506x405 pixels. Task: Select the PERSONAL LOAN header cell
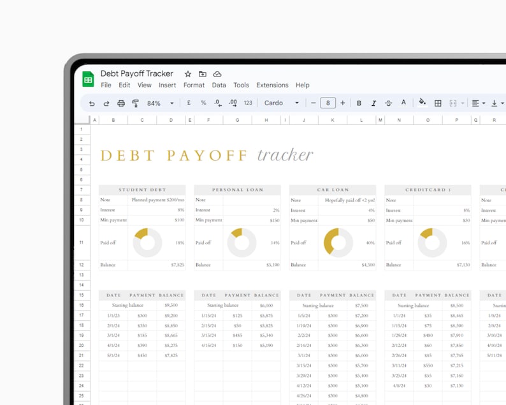pos(237,190)
